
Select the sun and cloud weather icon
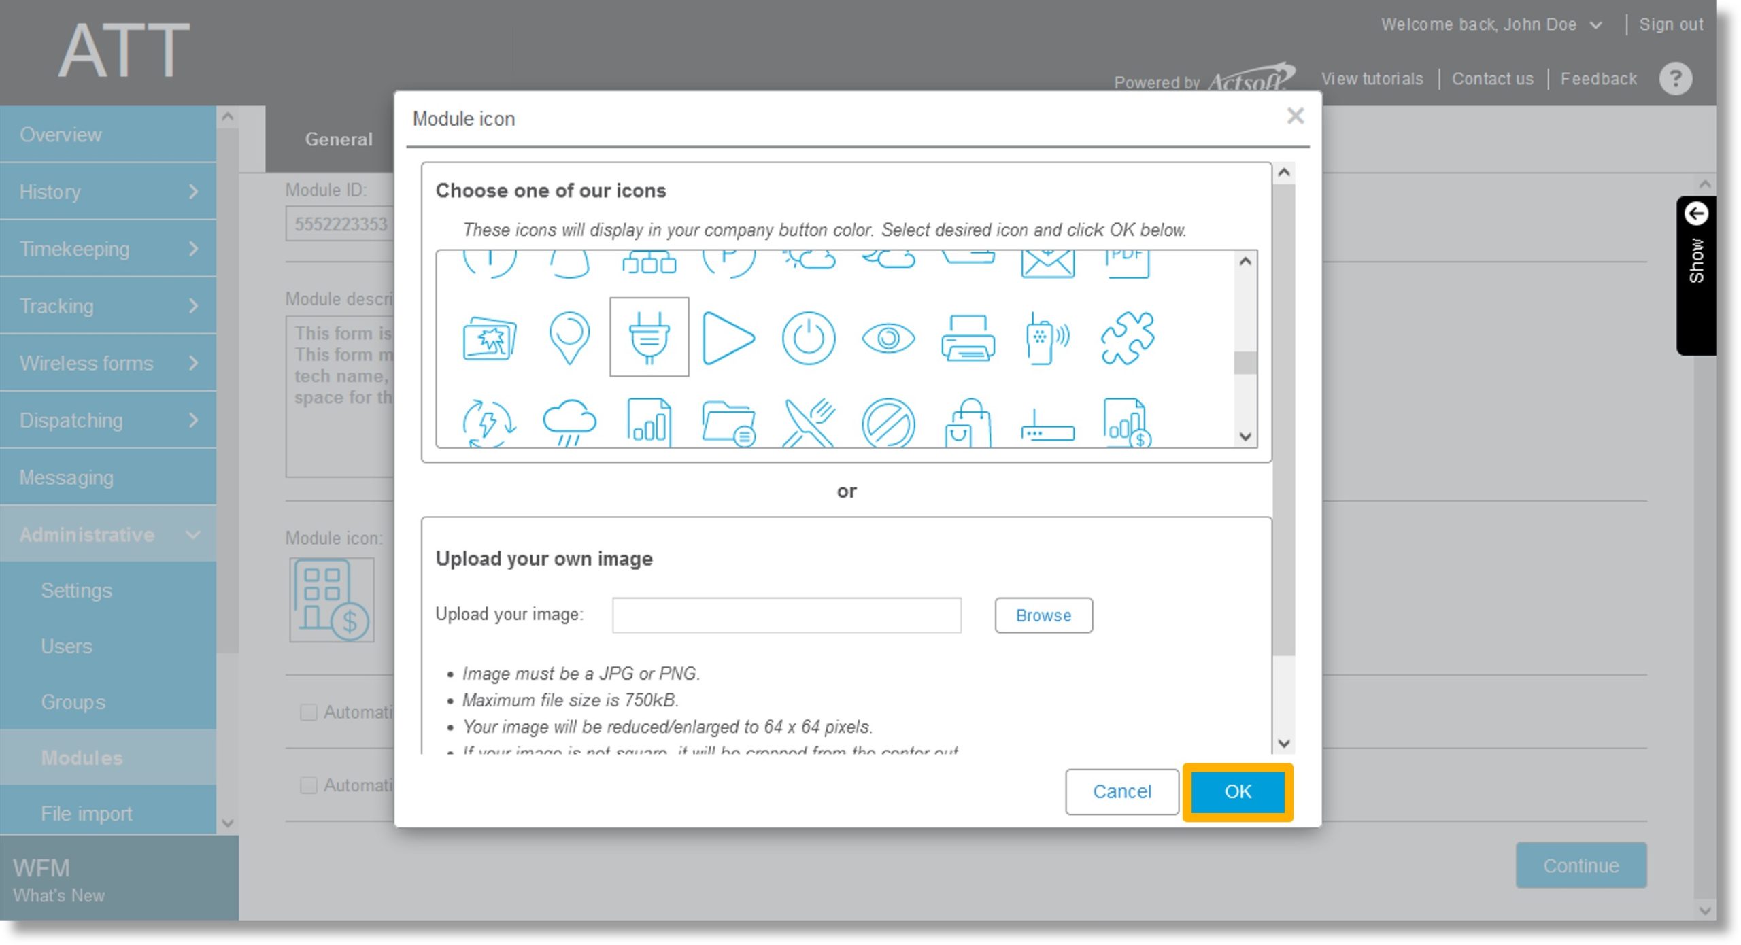(x=808, y=260)
